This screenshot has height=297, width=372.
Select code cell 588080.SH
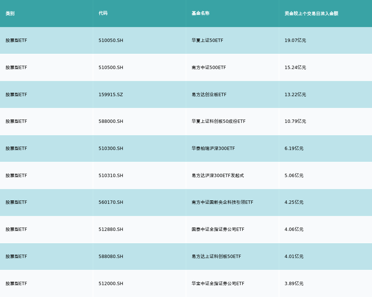[x=111, y=257]
